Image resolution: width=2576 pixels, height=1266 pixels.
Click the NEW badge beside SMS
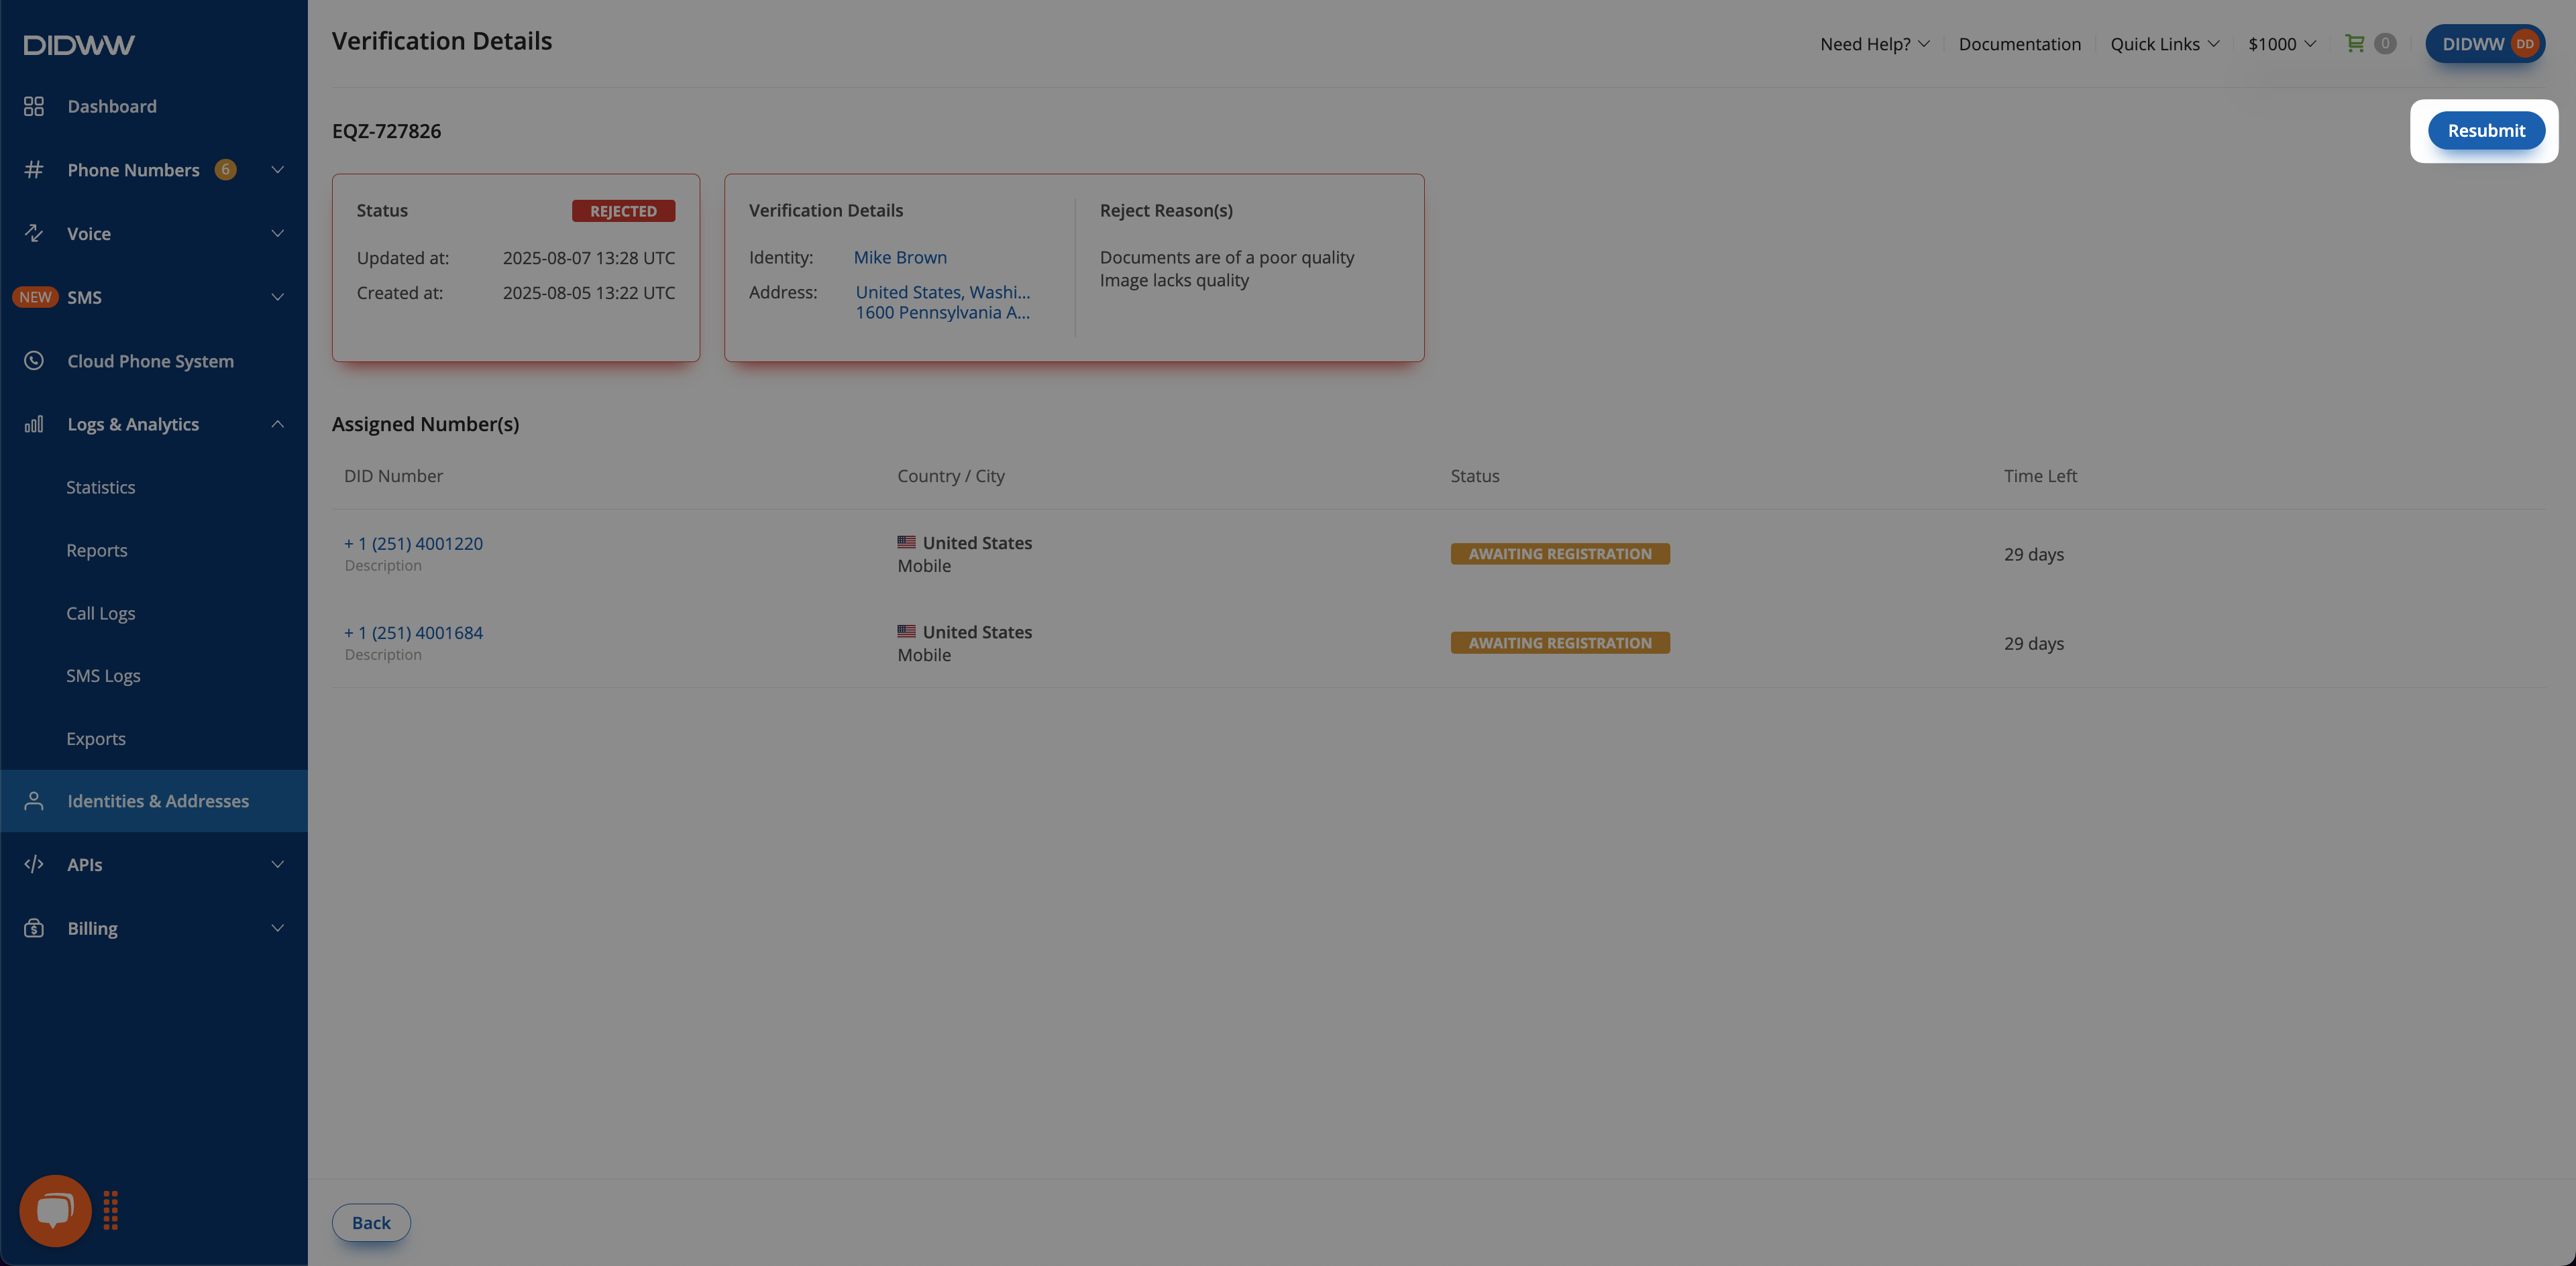(35, 297)
